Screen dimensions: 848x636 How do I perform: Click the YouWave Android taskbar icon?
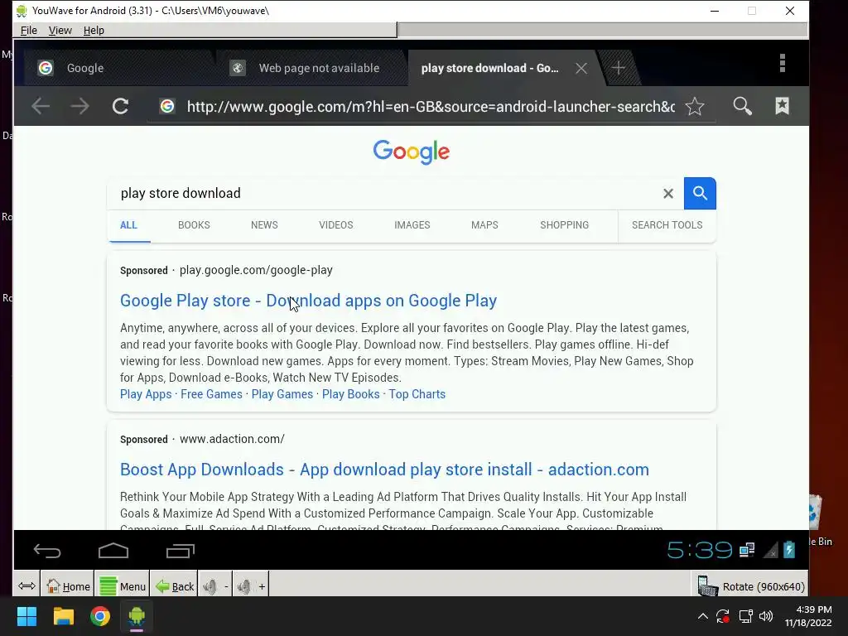[x=137, y=616]
